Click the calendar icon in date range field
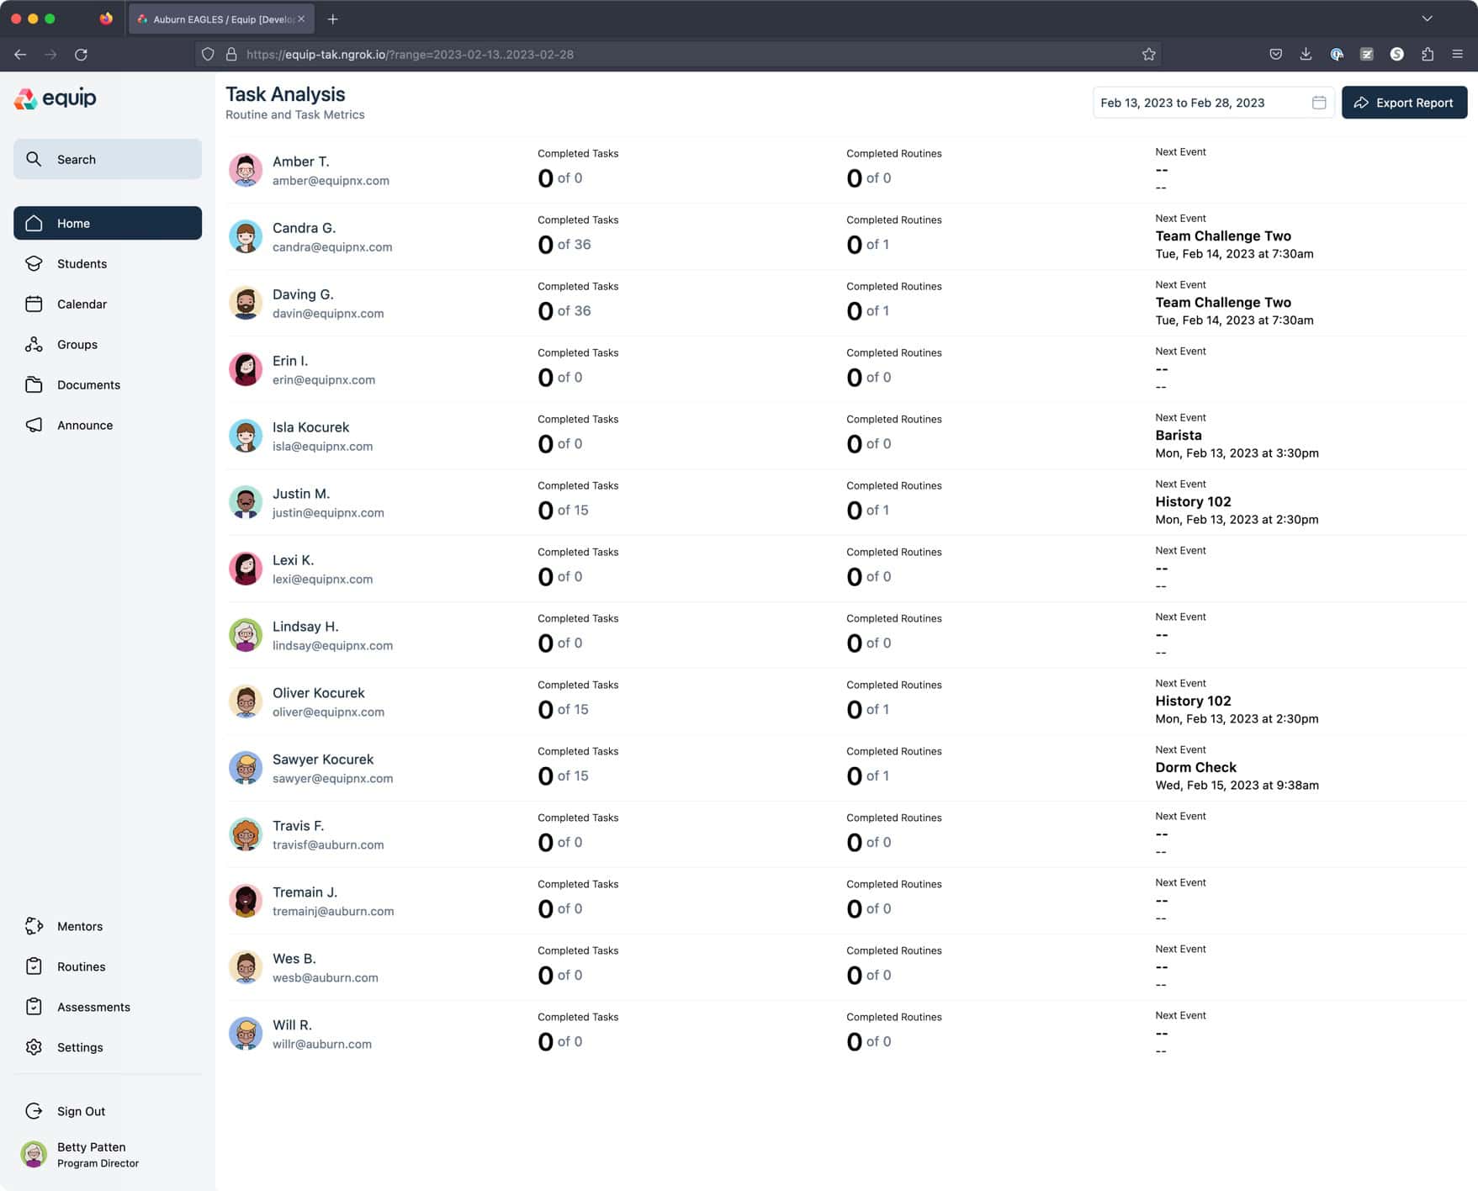Image resolution: width=1478 pixels, height=1191 pixels. coord(1318,103)
